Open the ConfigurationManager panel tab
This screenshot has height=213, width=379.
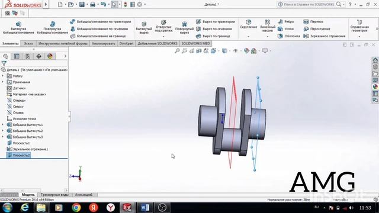pos(28,57)
